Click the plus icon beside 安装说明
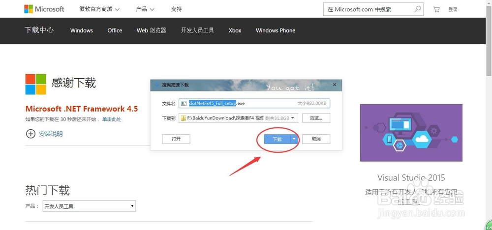Screen dimensions: 492x230 click(31, 134)
